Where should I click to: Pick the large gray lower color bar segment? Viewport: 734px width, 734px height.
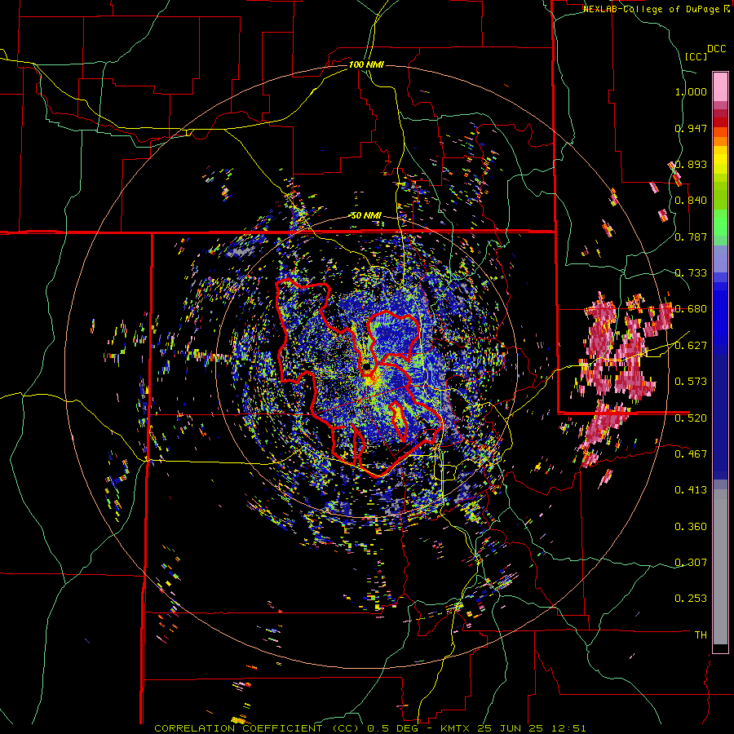[720, 567]
